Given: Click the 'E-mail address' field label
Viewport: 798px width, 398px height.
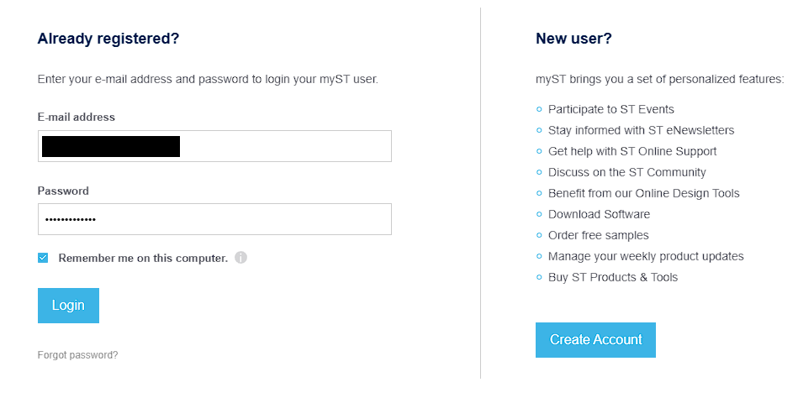Looking at the screenshot, I should pos(77,118).
